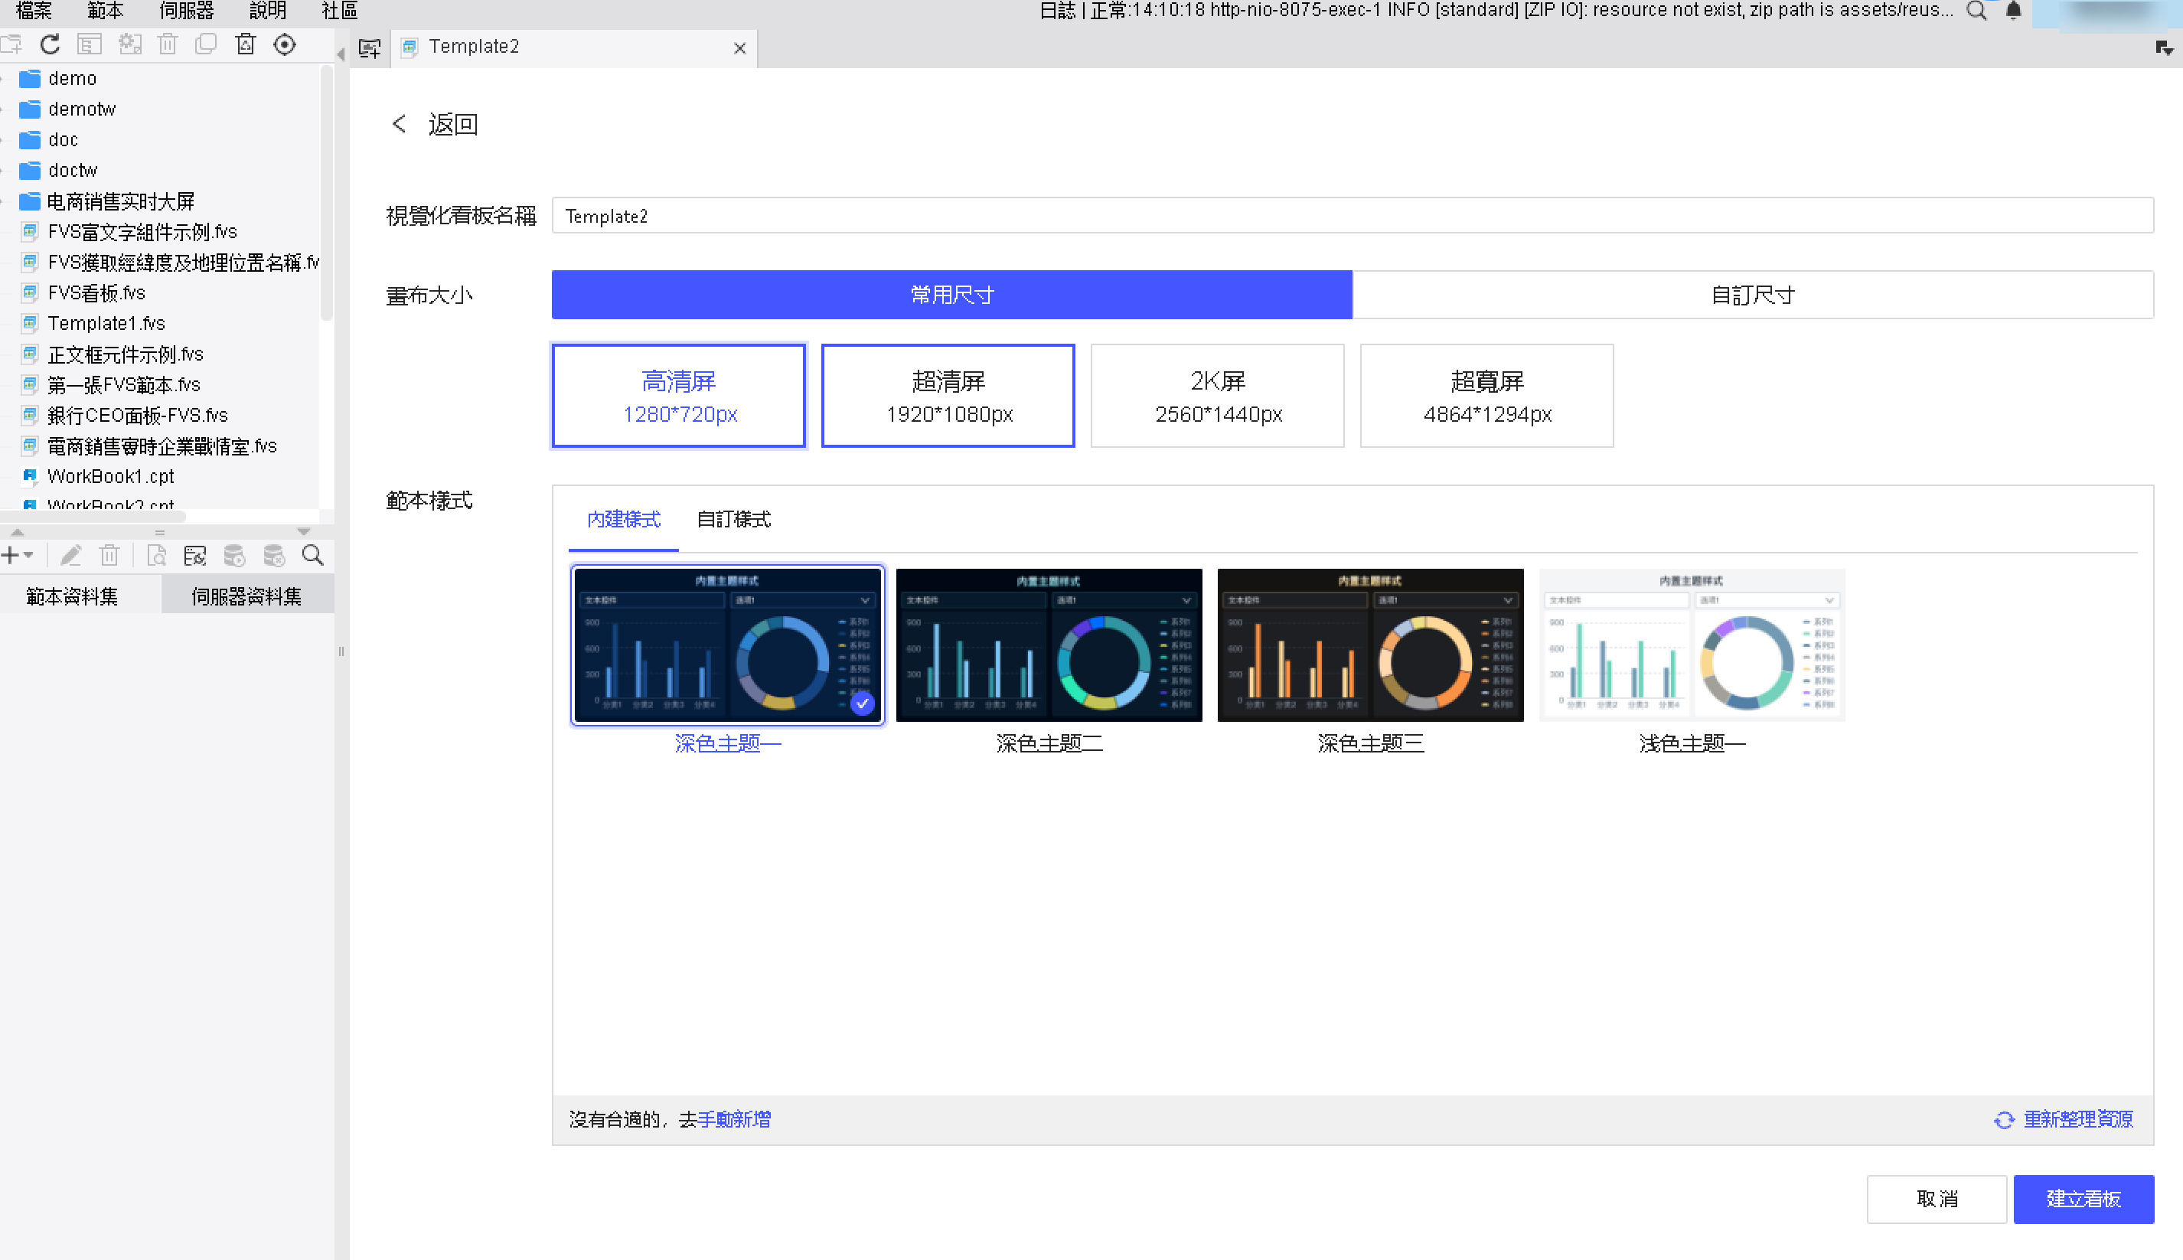Edit selected dataset with pencil icon
The width and height of the screenshot is (2183, 1260).
pos(71,555)
